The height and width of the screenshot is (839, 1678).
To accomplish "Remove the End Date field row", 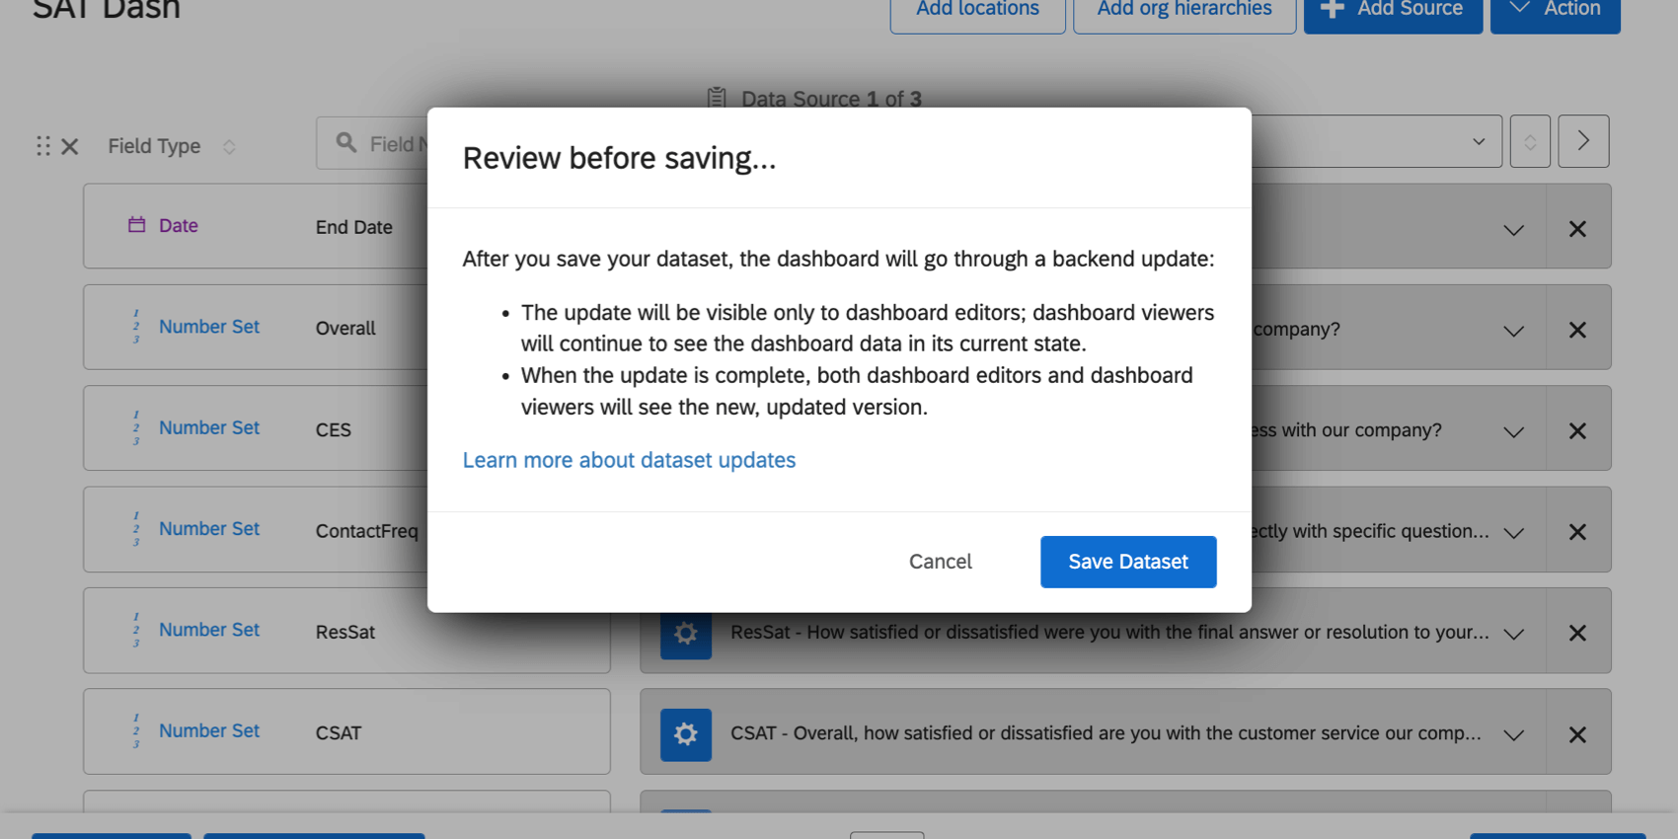I will [1577, 228].
